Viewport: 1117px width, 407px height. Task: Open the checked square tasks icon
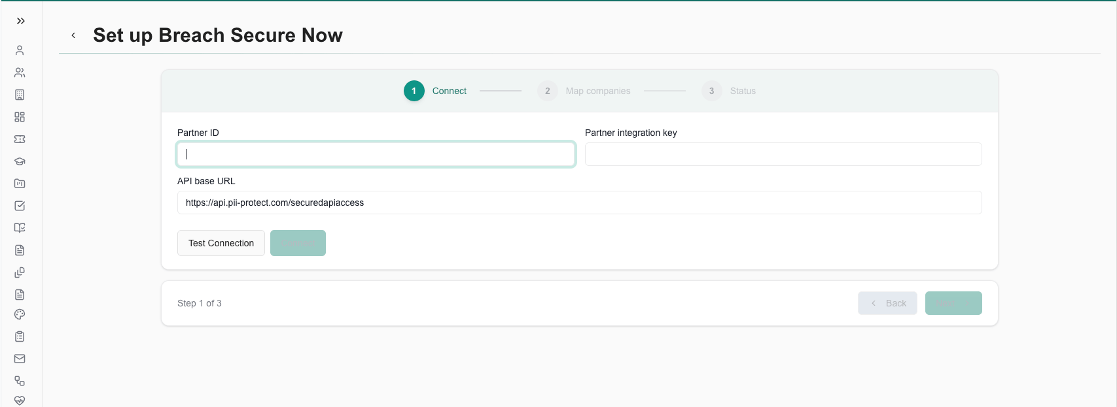20,206
